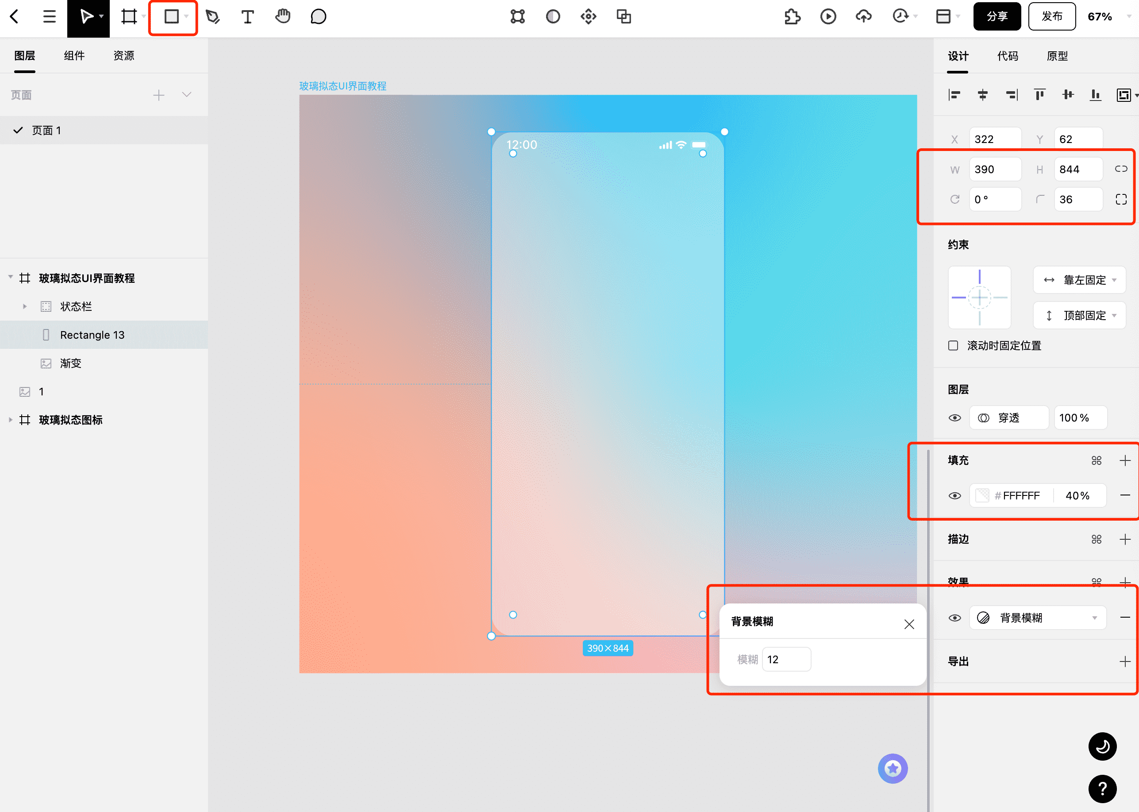Switch to the 原型 tab
The image size is (1139, 812).
coord(1057,56)
